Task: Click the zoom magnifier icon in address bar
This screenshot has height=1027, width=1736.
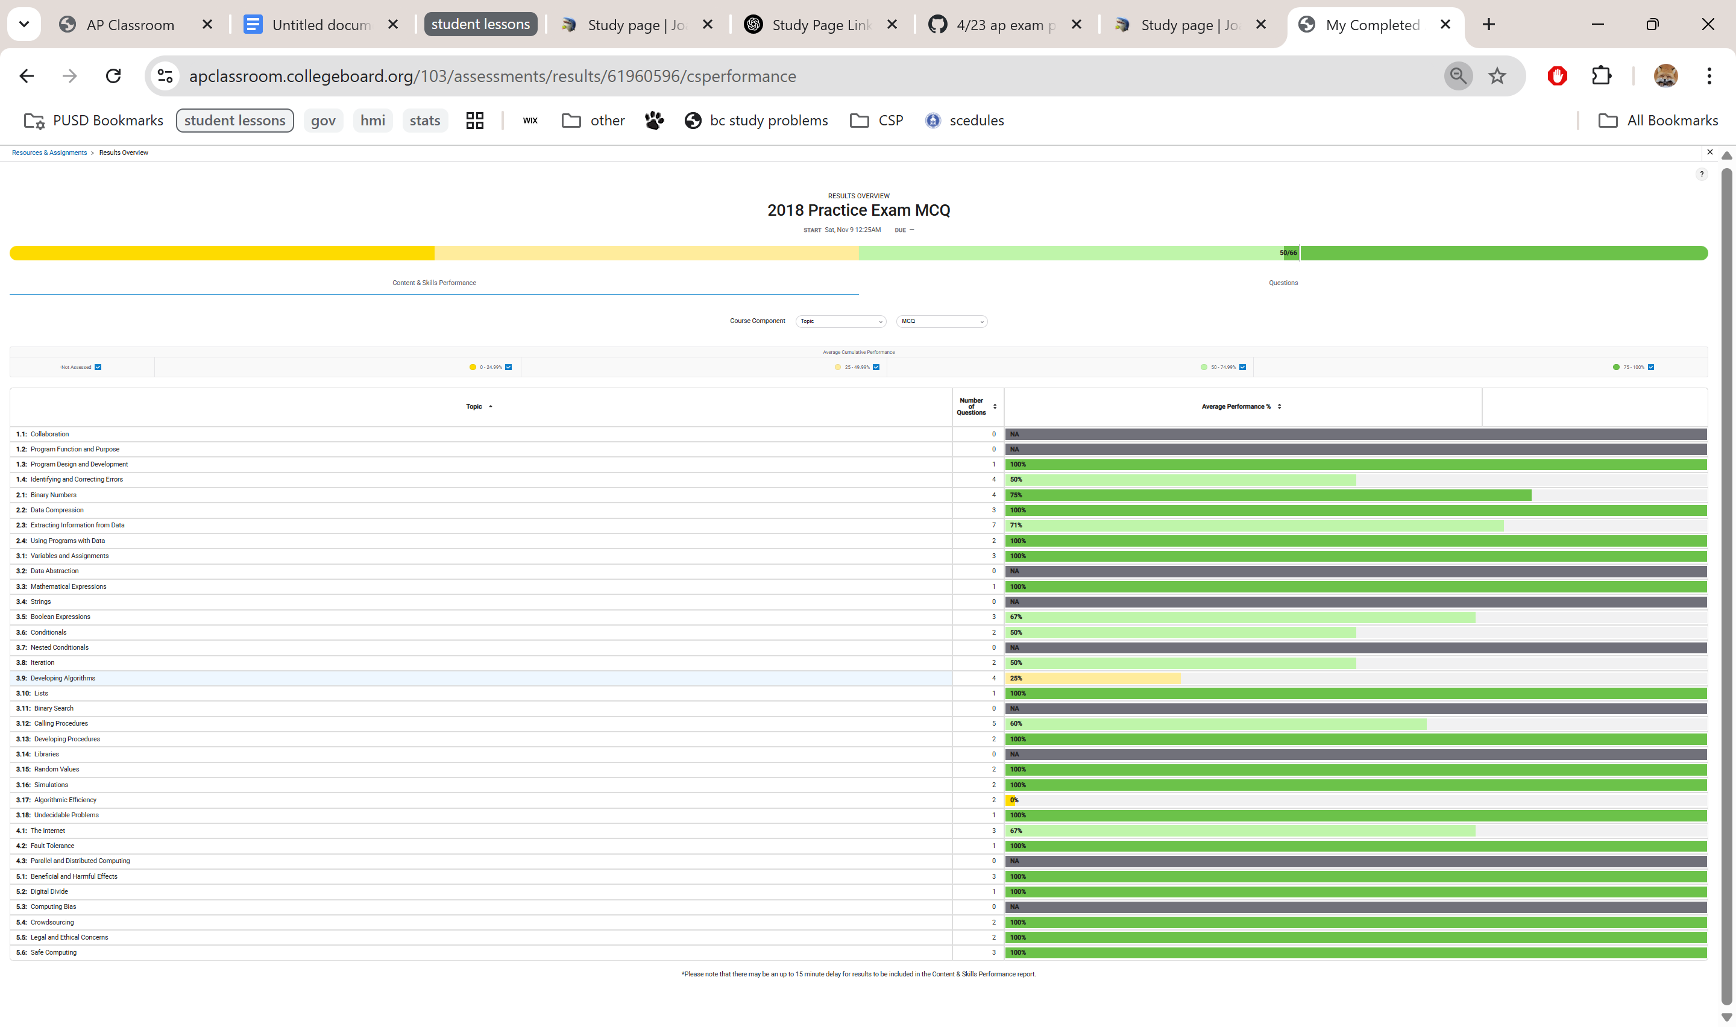Action: [x=1458, y=76]
